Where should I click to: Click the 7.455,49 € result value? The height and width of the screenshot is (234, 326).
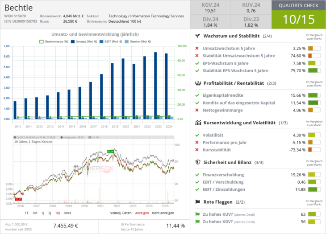(x=66, y=226)
